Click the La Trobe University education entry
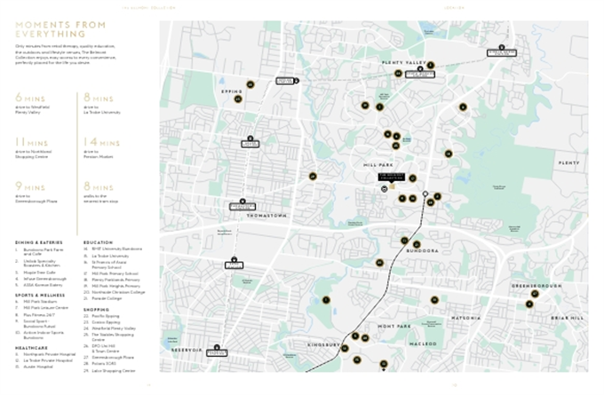 click(x=110, y=256)
